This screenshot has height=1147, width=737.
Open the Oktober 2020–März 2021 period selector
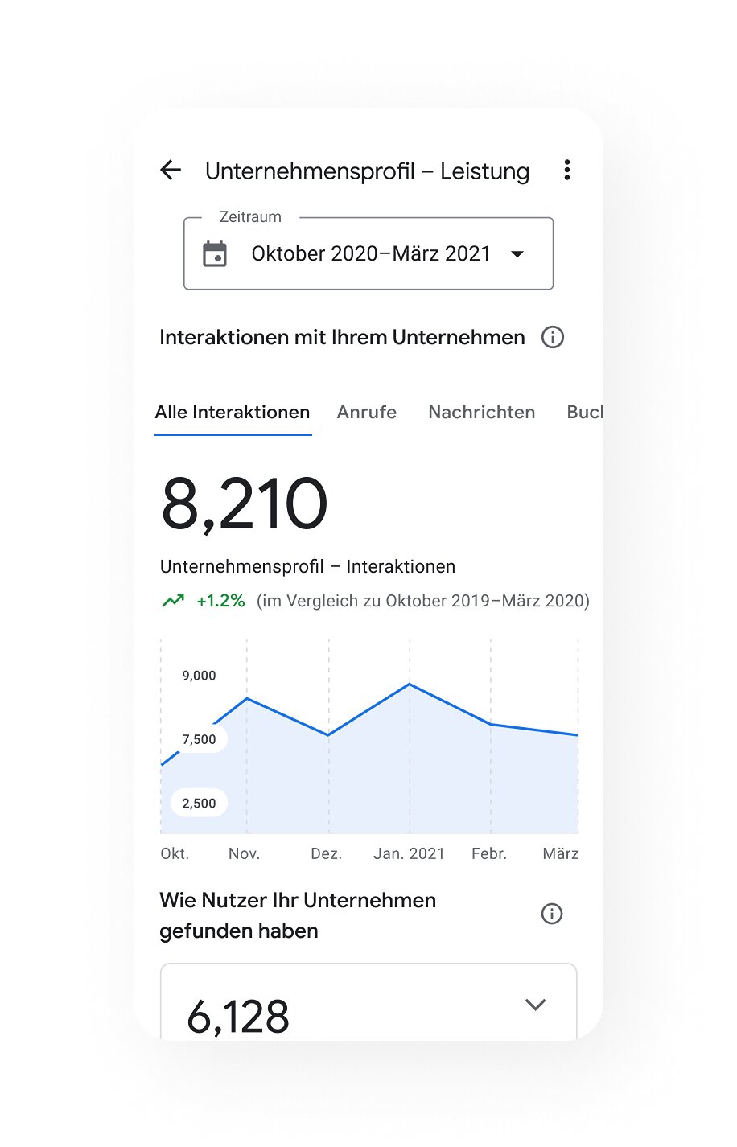370,254
